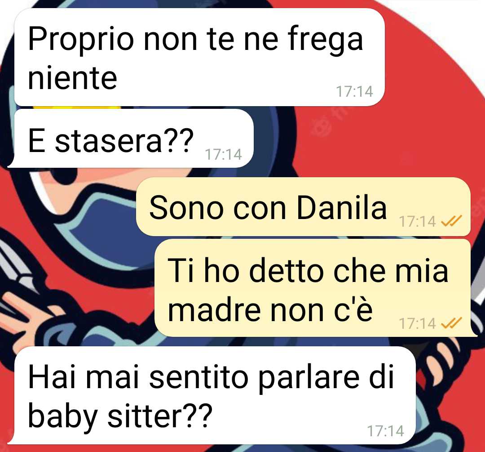Click the word 'madre' in the sent message
Screen dimensions: 485x452
click(214, 310)
